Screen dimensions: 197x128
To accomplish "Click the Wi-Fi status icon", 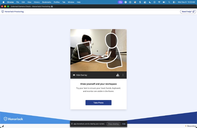I will coord(159,2).
